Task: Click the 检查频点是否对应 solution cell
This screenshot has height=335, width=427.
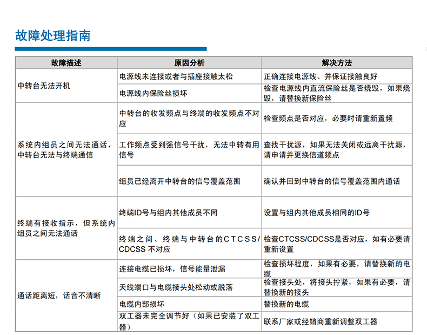Action: [x=328, y=119]
